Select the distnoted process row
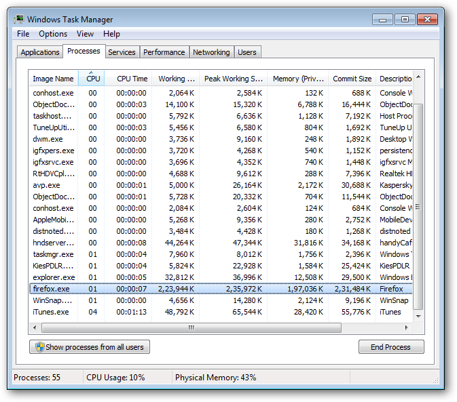Image resolution: width=457 pixels, height=402 pixels. point(221,231)
